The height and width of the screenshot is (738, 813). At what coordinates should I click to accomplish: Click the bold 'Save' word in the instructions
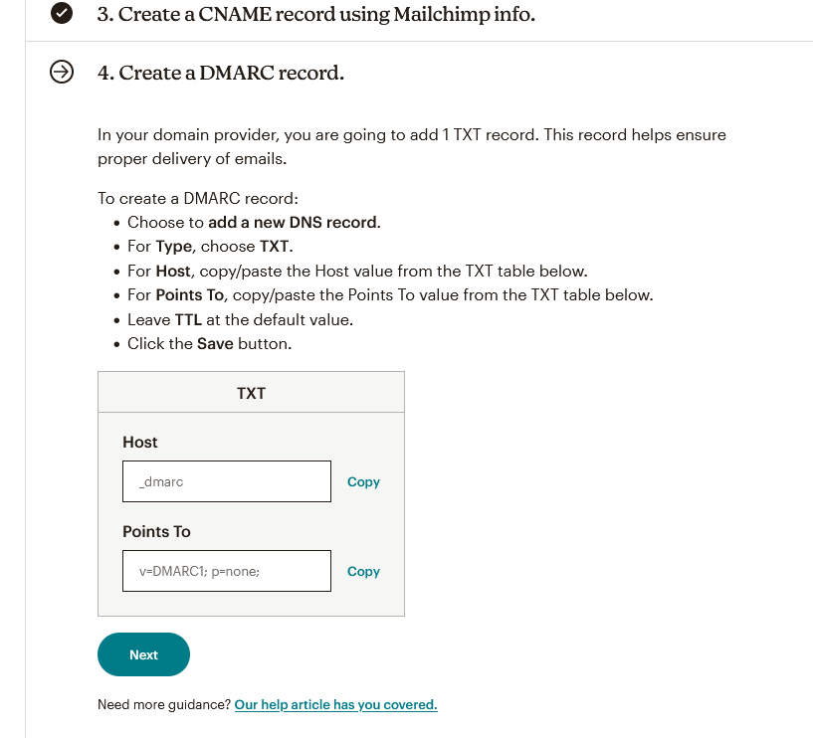point(215,343)
